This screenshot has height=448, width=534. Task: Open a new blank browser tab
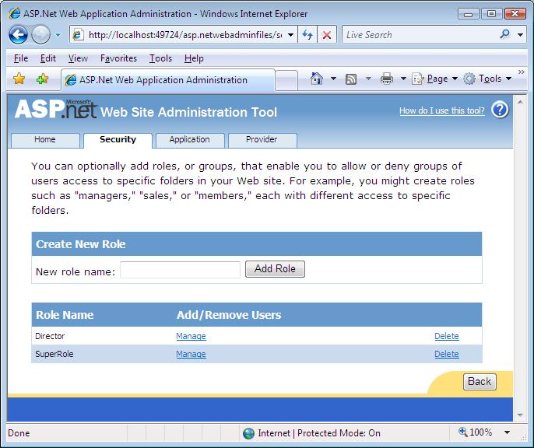(286, 80)
